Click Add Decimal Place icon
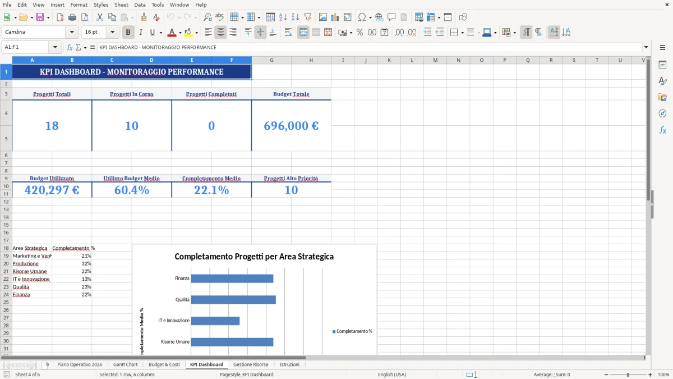The height and width of the screenshot is (379, 673). point(400,33)
